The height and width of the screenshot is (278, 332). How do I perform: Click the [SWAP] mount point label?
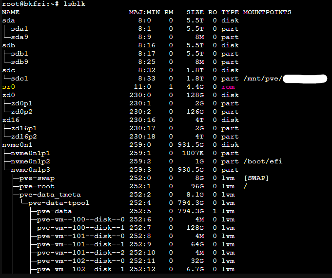coord(256,178)
